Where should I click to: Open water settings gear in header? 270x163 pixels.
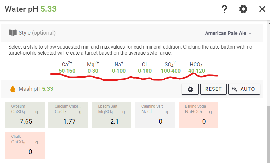(x=243, y=9)
